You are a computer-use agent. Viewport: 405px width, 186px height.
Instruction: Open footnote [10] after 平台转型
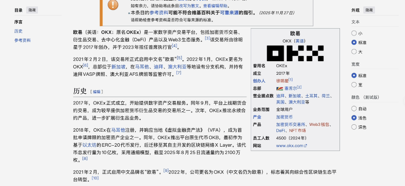(96, 178)
